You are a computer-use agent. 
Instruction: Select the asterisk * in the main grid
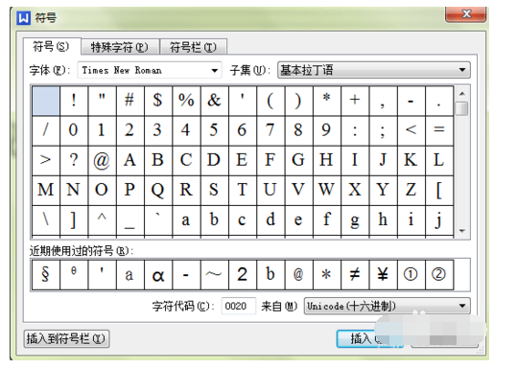pyautogui.click(x=327, y=101)
